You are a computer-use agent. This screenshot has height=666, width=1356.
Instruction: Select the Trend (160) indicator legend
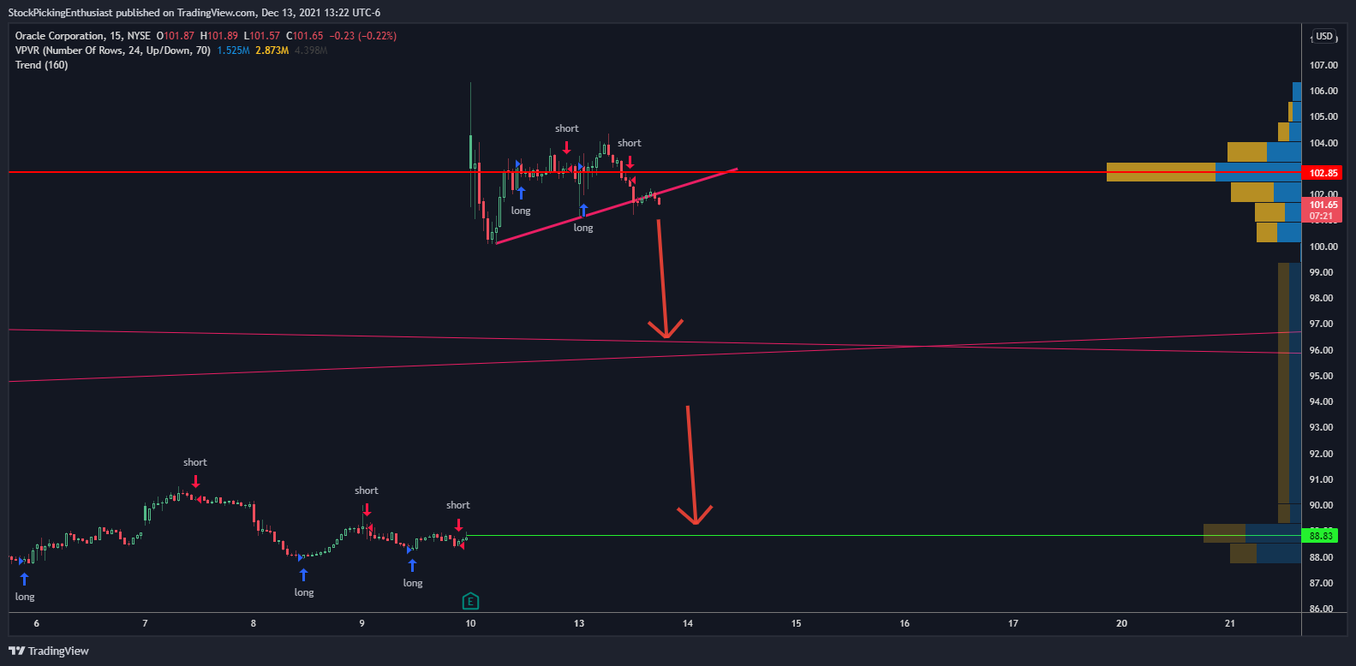coord(41,65)
